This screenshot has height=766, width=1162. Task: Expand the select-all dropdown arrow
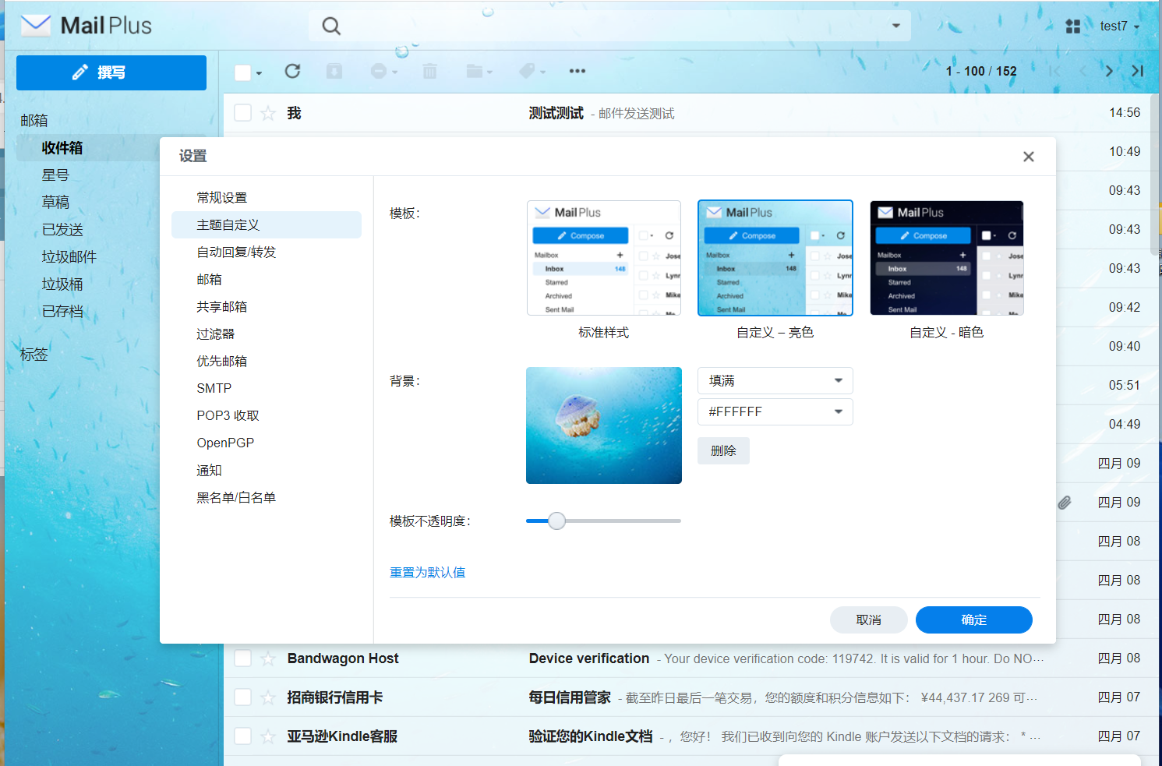coord(259,73)
